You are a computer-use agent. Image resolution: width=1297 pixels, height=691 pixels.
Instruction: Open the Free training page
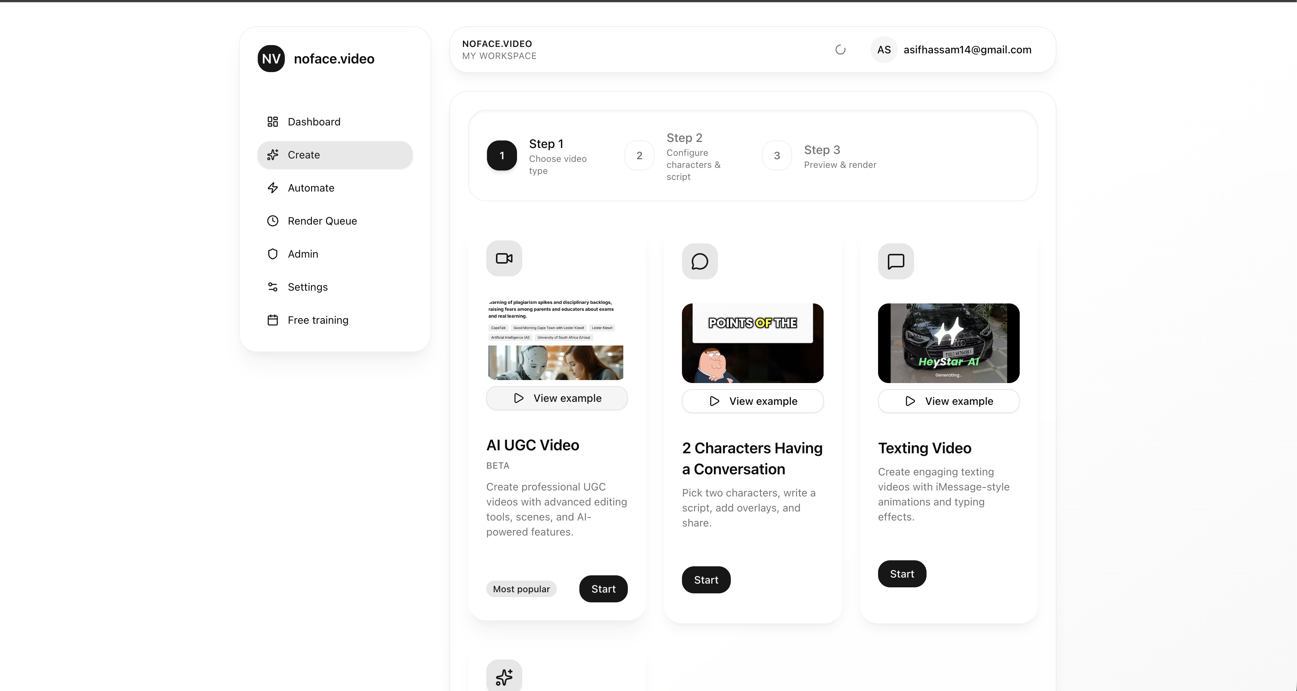tap(318, 320)
